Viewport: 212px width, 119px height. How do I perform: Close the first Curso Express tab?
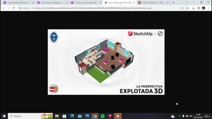(x=33, y=3)
